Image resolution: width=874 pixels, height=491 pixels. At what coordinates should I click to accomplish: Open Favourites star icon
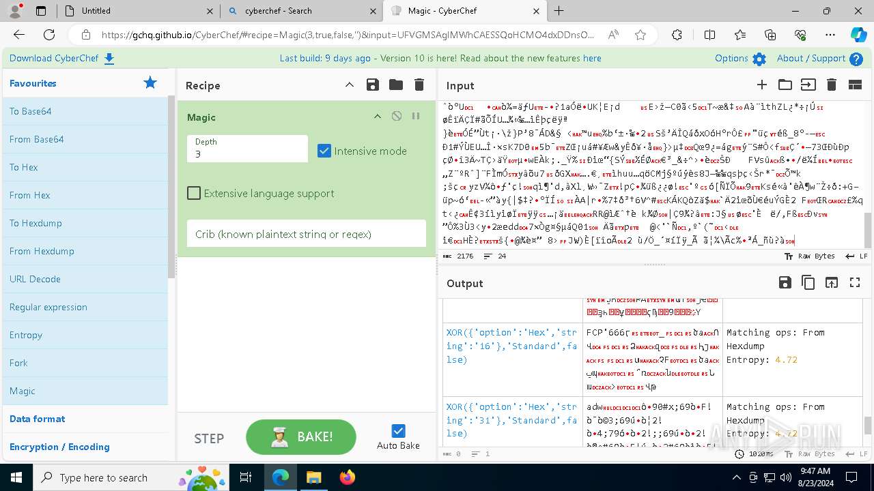tap(150, 83)
